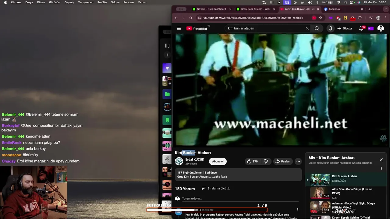Open volume control in menu bar
The image size is (390, 219).
pyautogui.click(x=310, y=2)
